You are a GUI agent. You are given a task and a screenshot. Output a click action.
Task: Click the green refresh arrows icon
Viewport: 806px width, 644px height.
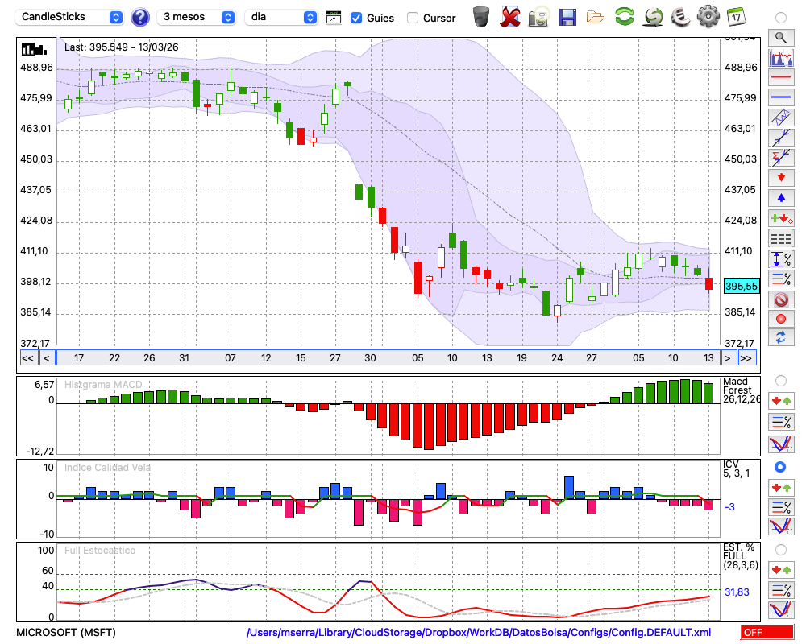click(x=624, y=17)
